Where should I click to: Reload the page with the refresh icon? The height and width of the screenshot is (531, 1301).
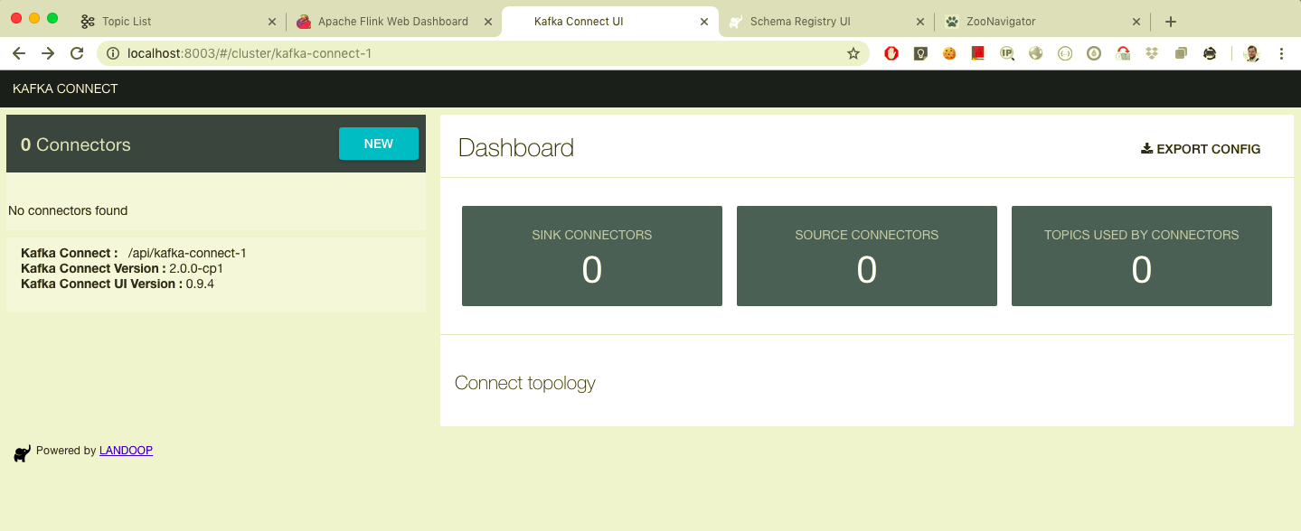pos(77,53)
